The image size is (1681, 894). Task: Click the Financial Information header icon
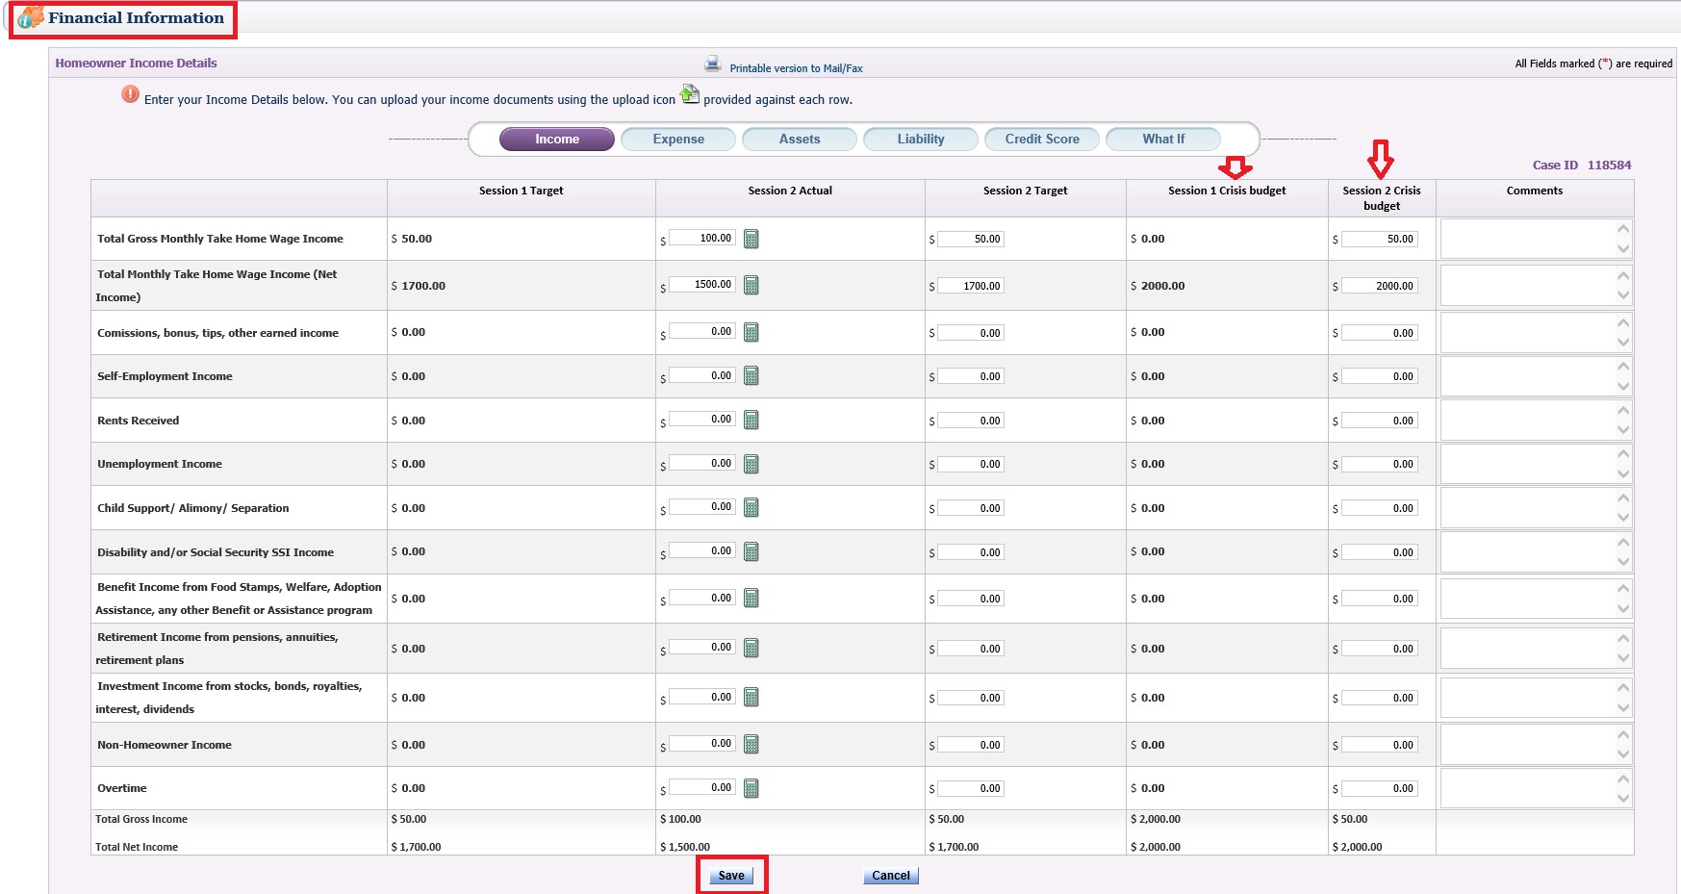coord(31,17)
